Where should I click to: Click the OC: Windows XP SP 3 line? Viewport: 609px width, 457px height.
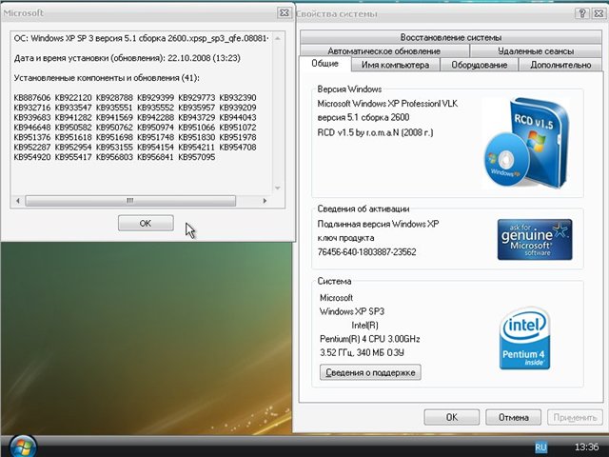point(142,38)
